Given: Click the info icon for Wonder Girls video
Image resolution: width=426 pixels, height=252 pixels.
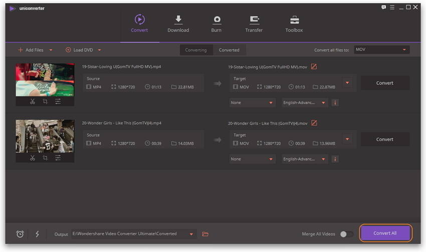Looking at the screenshot, I should click(335, 159).
